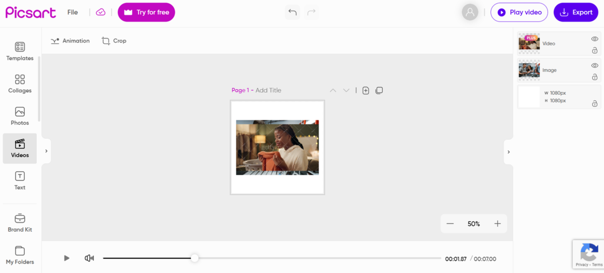Open the Templates panel
The height and width of the screenshot is (273, 604).
20,51
